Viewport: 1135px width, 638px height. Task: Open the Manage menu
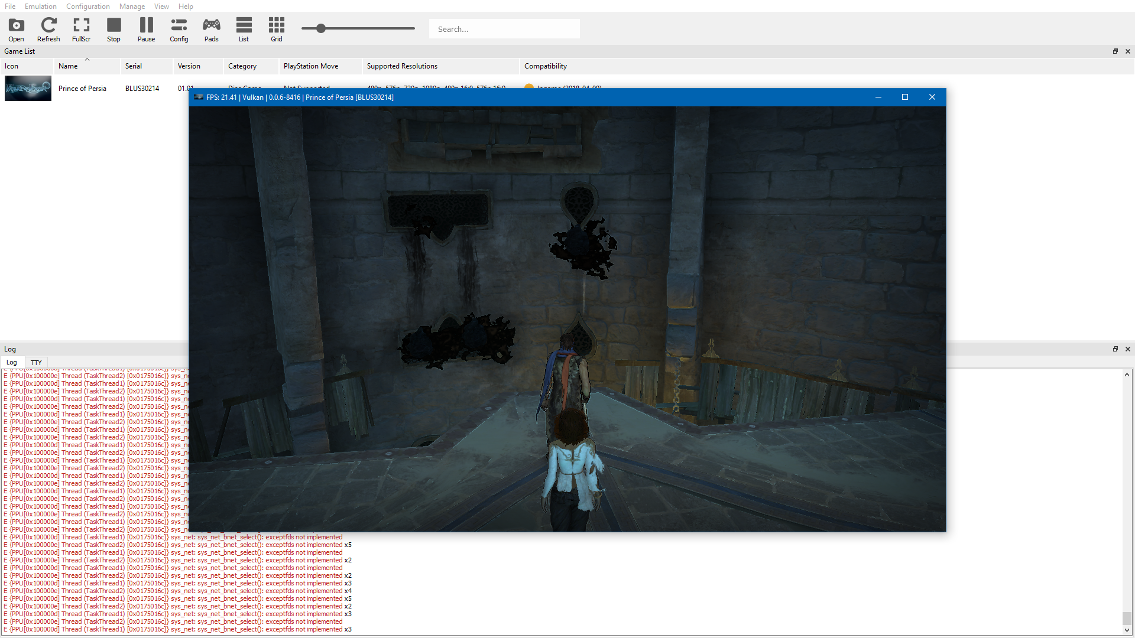point(132,6)
